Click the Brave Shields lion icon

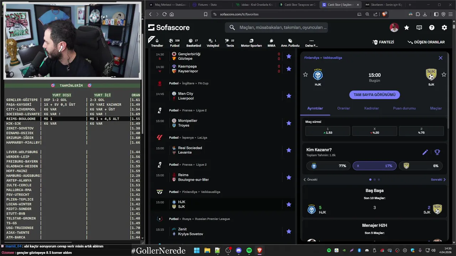tap(384, 14)
